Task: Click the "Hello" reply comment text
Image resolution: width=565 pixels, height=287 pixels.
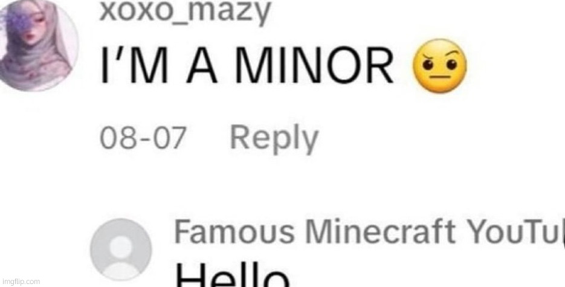Action: (x=233, y=276)
